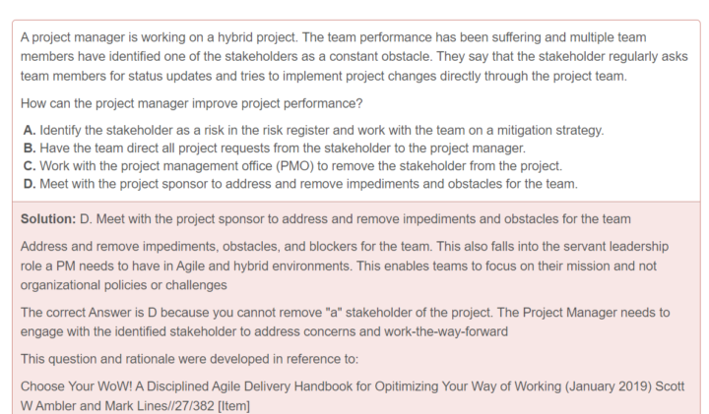The width and height of the screenshot is (709, 414).
Task: Click the phrase "work-the-way-forward" in the rationale
Action: [x=446, y=331]
